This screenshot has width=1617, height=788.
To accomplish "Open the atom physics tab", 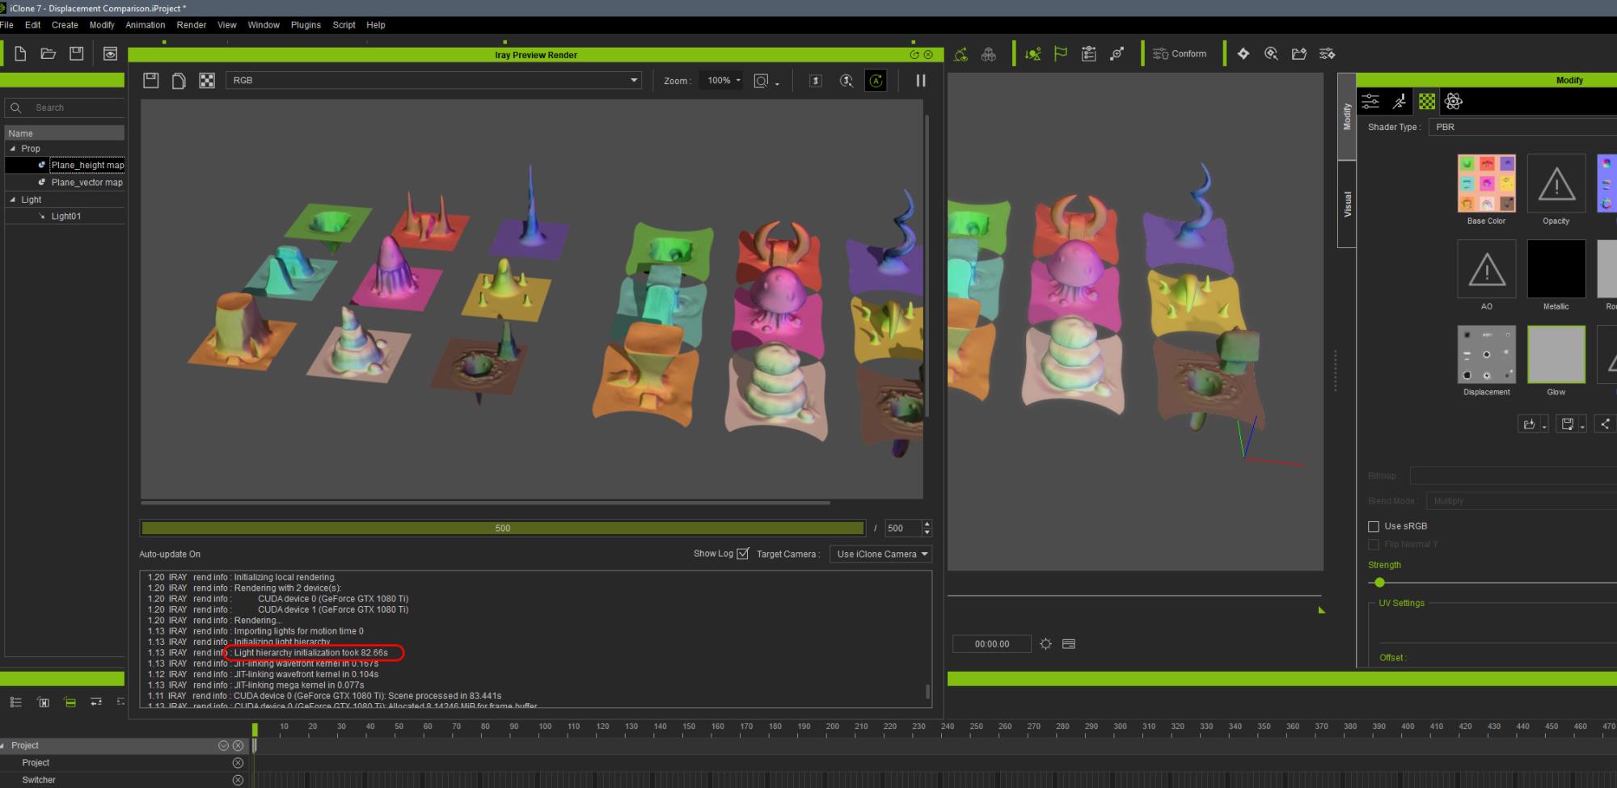I will pyautogui.click(x=1454, y=101).
